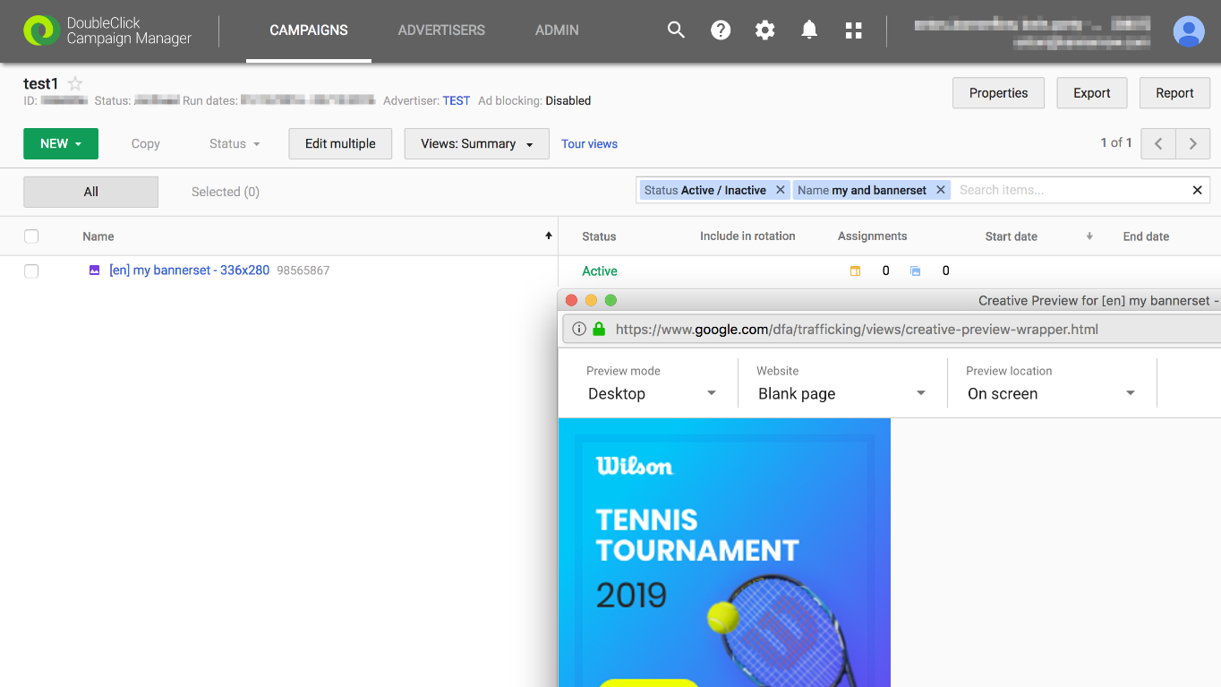1221x687 pixels.
Task: Click the Start date sort arrow
Action: pyautogui.click(x=1089, y=236)
